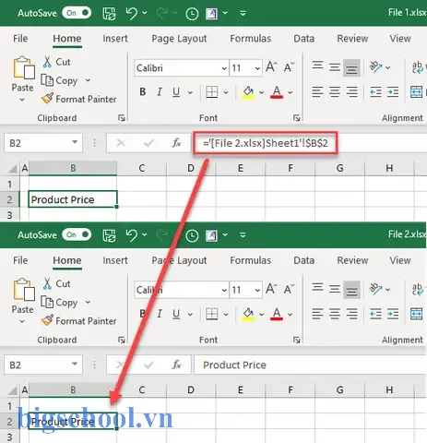Toggle Underline formatting in File 1
The width and height of the screenshot is (427, 443).
(176, 92)
